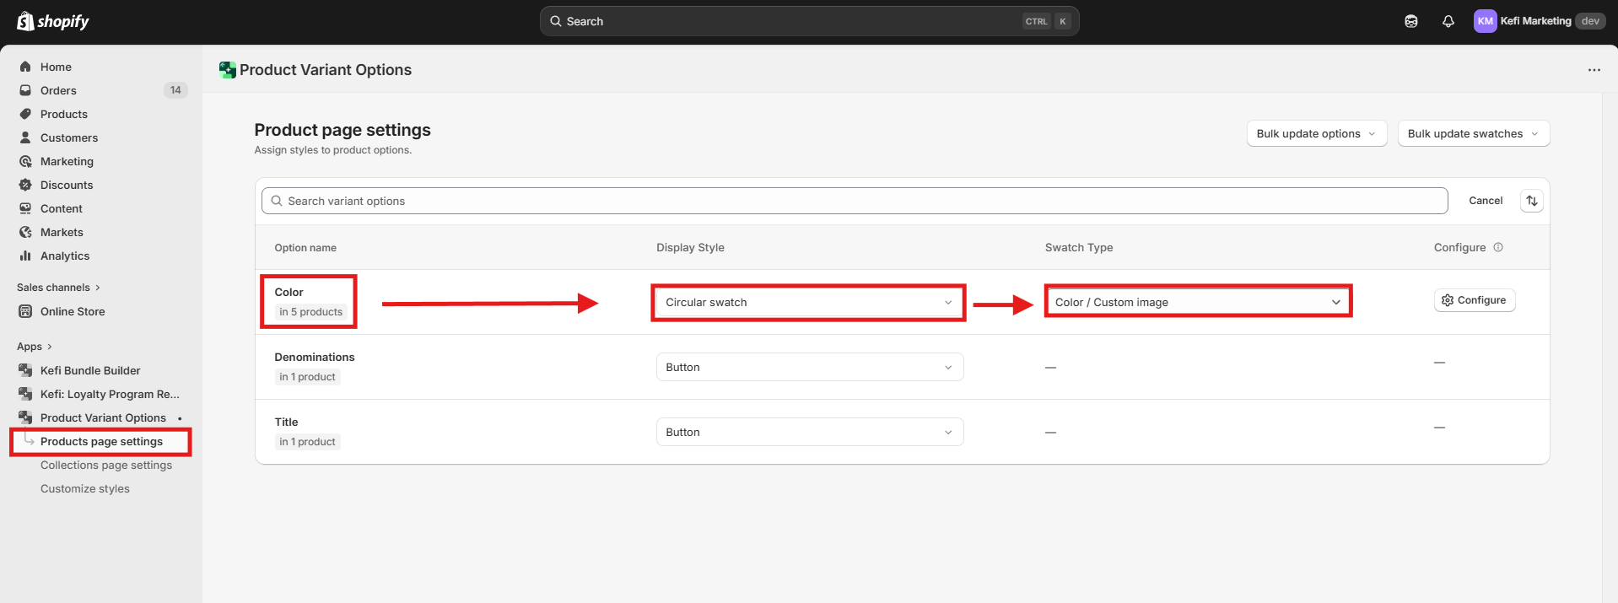
Task: Click the three-dot more actions menu
Action: click(1594, 70)
